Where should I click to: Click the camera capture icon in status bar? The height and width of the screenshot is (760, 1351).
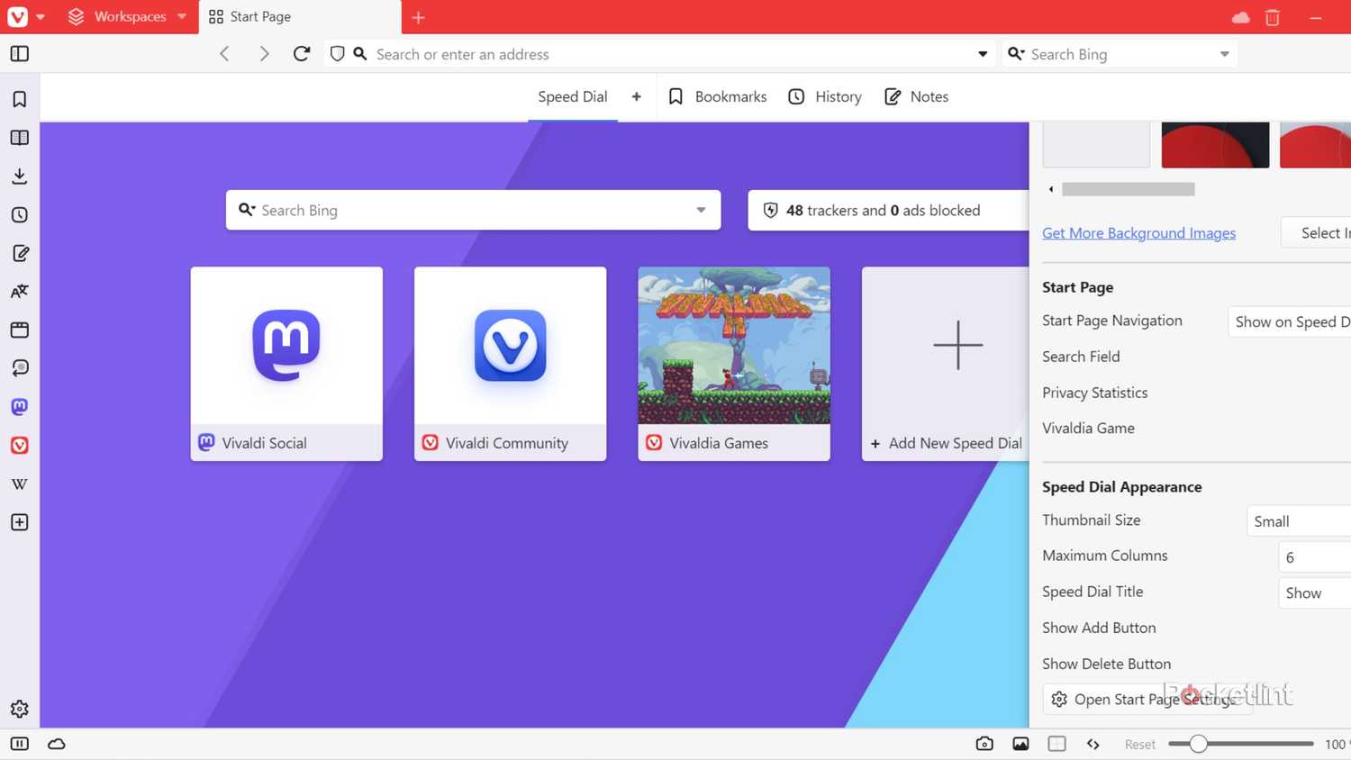(x=984, y=744)
